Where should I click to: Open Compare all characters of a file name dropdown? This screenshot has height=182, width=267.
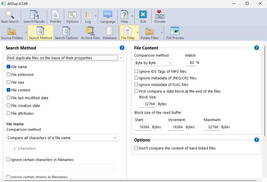tap(62, 138)
